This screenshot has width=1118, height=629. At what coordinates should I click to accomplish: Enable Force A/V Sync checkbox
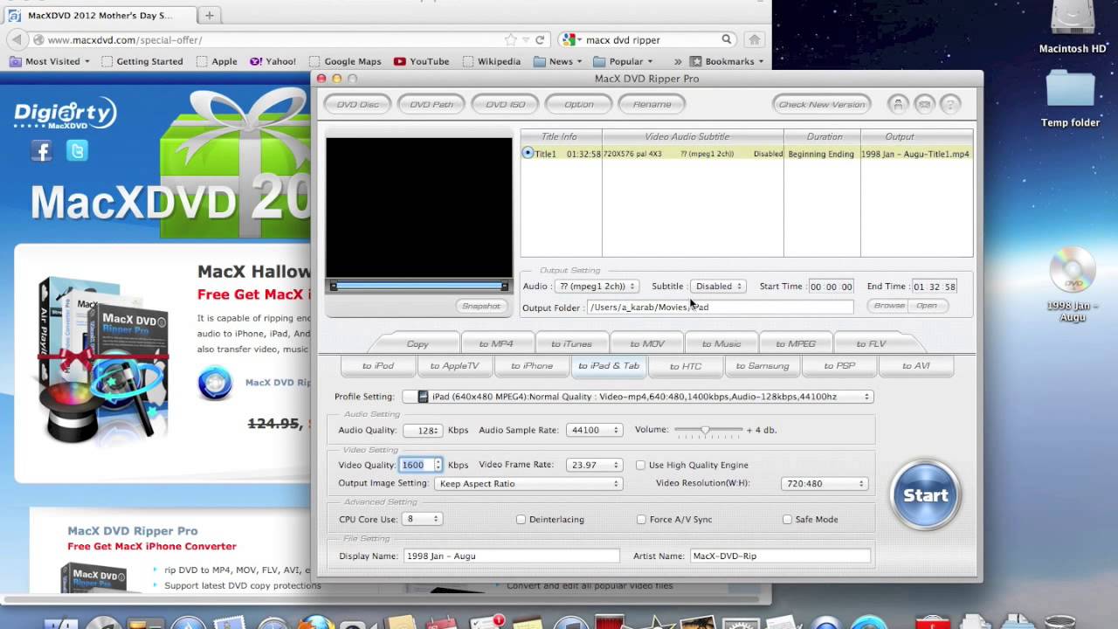pos(641,519)
